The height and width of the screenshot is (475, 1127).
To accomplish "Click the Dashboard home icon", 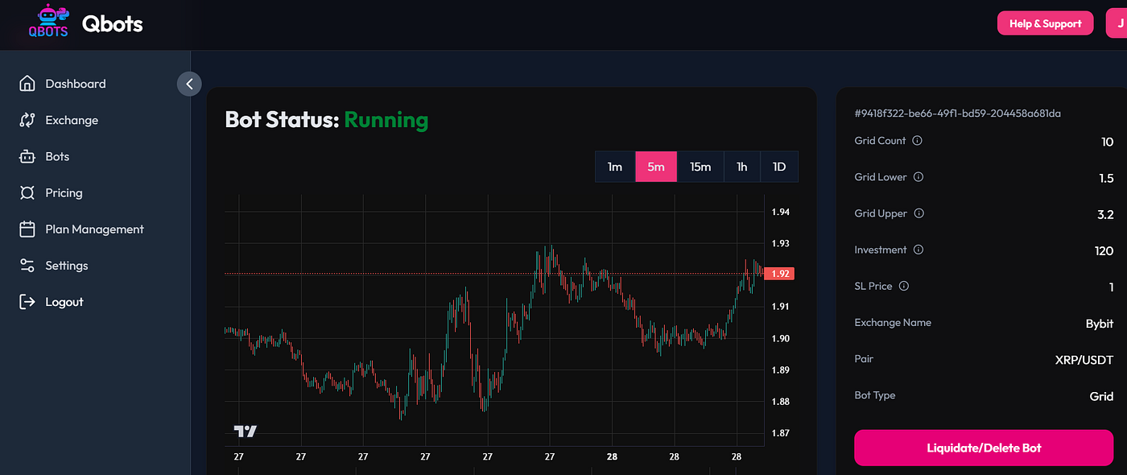I will (x=27, y=84).
